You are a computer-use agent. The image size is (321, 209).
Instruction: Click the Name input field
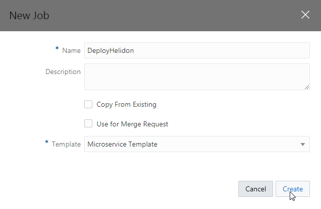[196, 50]
